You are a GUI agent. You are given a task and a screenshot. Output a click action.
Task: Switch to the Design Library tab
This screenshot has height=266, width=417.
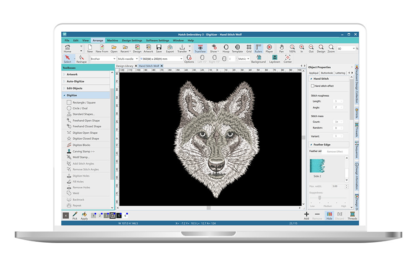tap(125, 66)
